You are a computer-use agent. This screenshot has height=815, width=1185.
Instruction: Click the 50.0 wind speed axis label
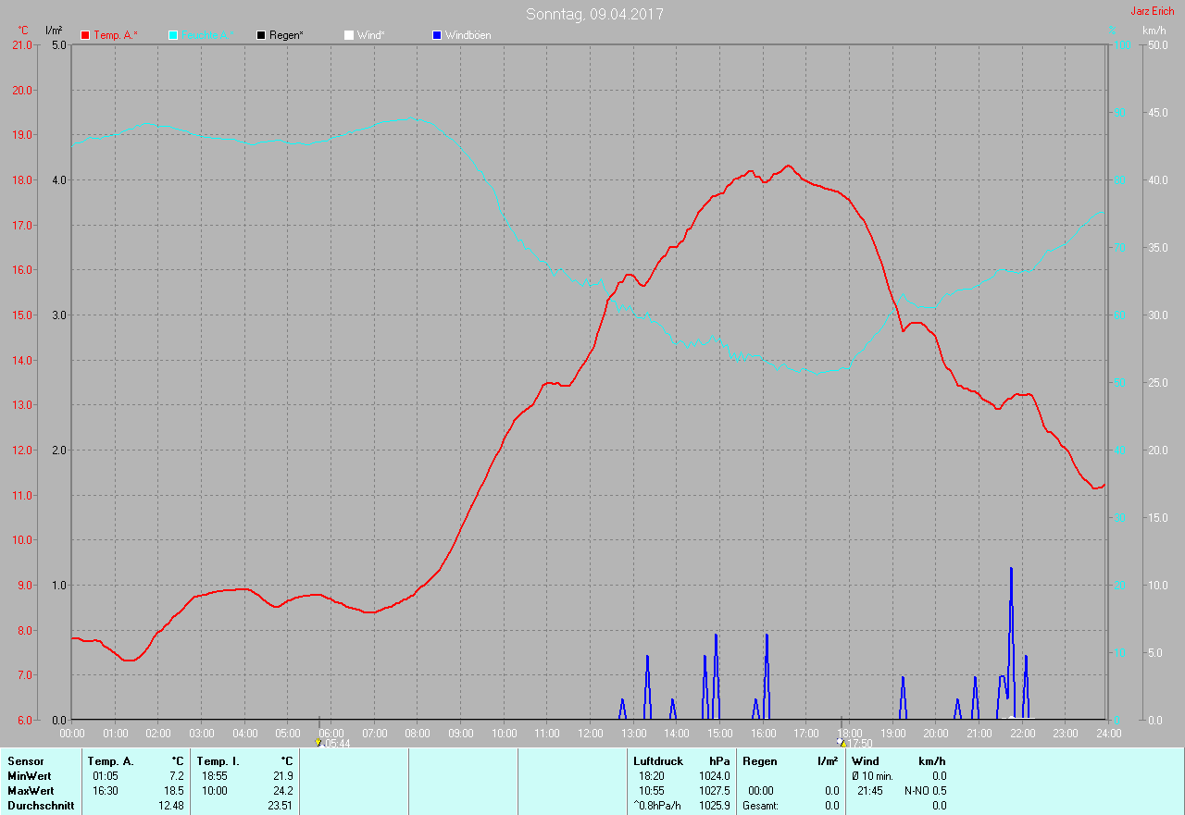click(1157, 45)
